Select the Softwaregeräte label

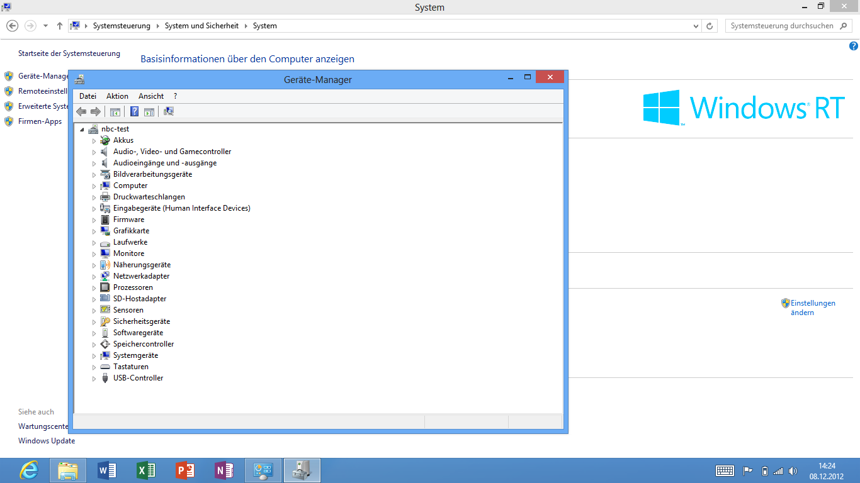click(x=138, y=333)
